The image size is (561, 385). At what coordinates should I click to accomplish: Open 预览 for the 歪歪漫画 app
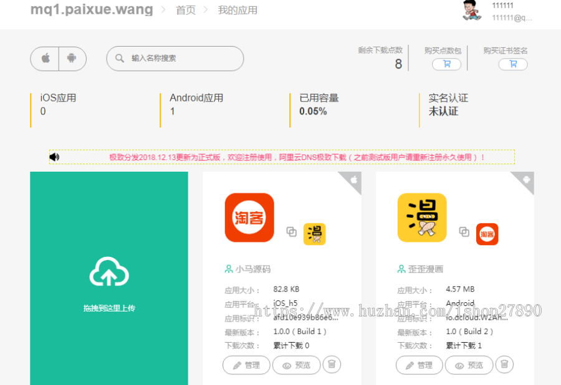click(x=469, y=365)
